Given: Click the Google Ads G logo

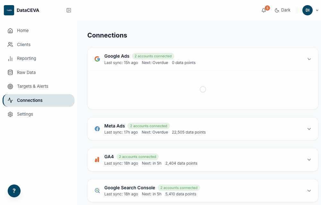Looking at the screenshot, I should click(97, 59).
